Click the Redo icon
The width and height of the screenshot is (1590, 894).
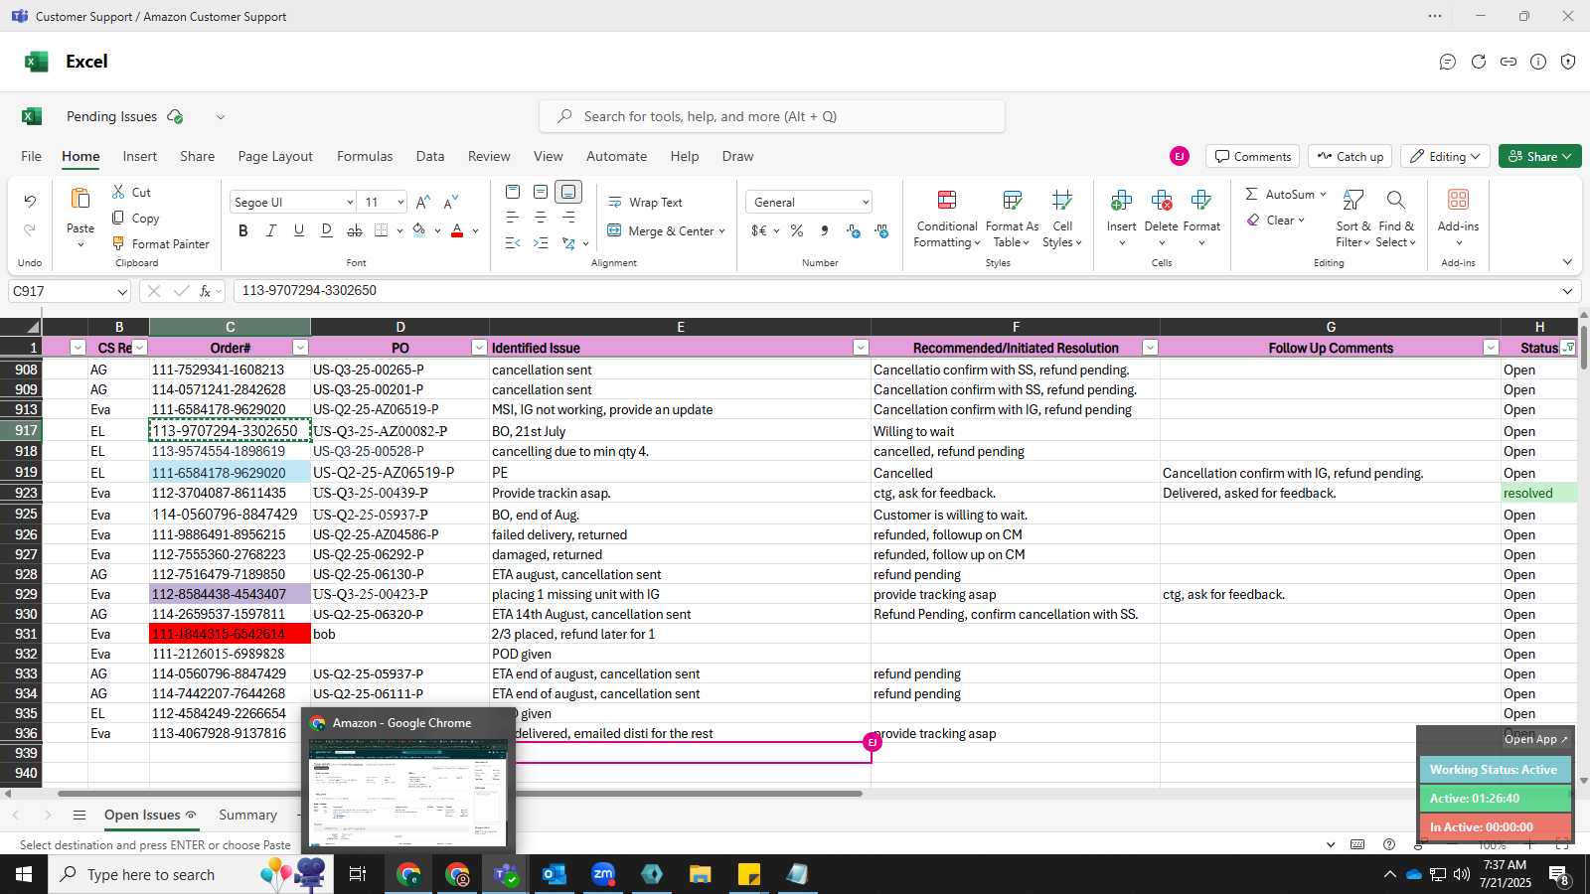point(30,229)
